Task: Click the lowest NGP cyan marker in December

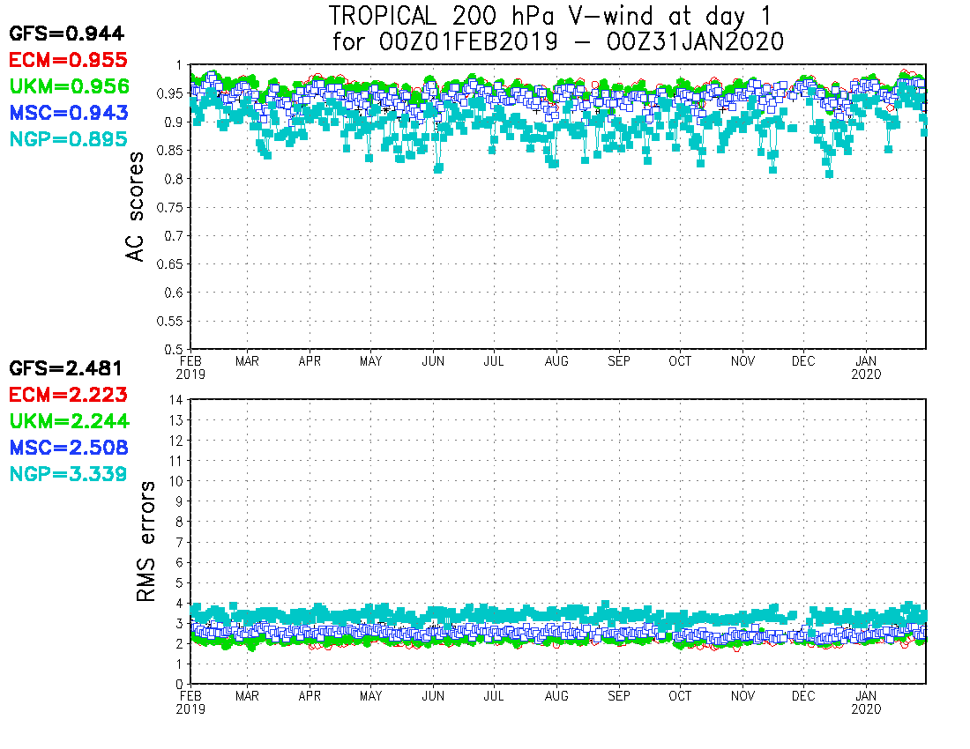Action: click(x=830, y=174)
